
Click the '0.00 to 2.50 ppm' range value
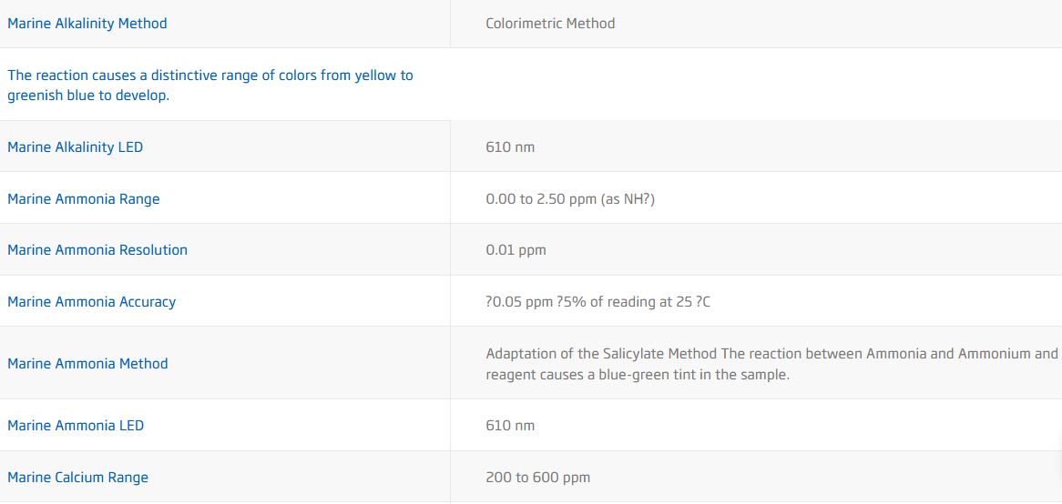point(570,199)
